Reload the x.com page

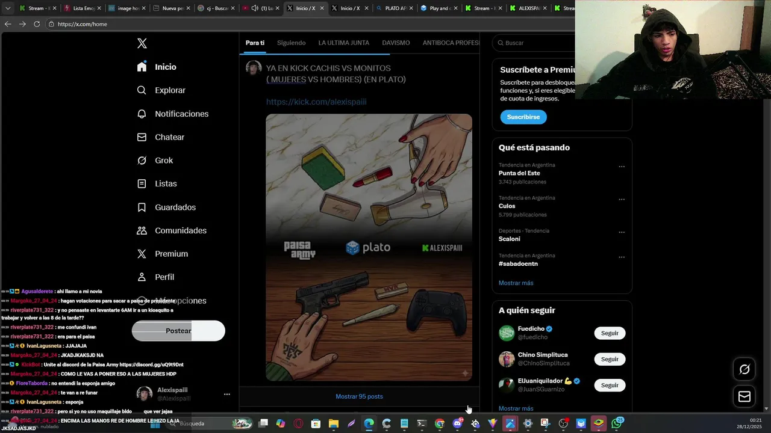37,24
